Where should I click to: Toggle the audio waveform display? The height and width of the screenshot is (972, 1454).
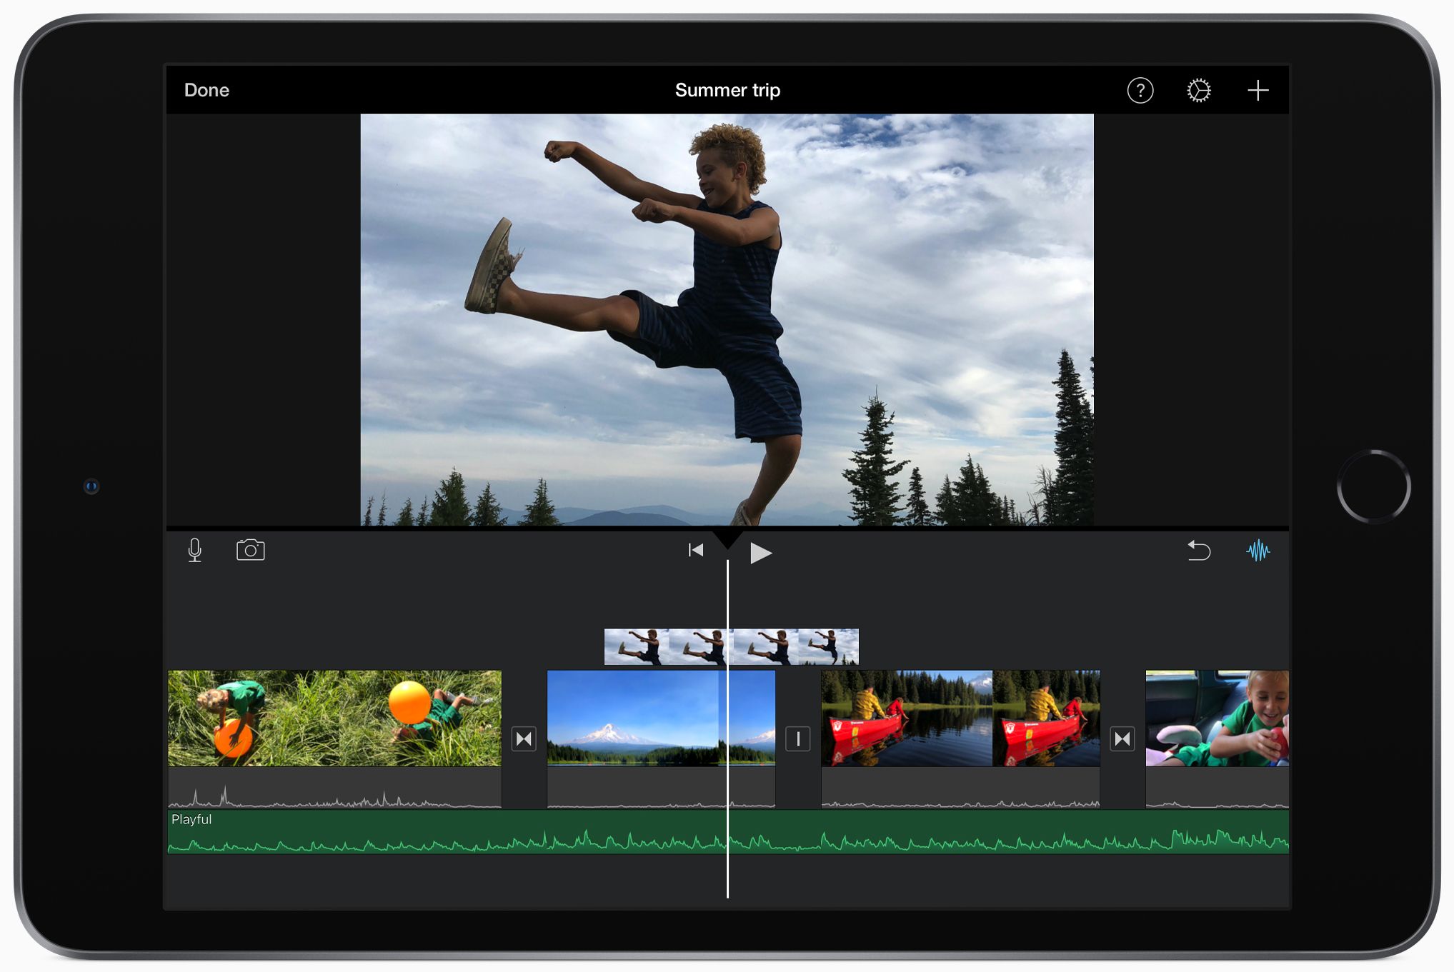click(x=1258, y=551)
